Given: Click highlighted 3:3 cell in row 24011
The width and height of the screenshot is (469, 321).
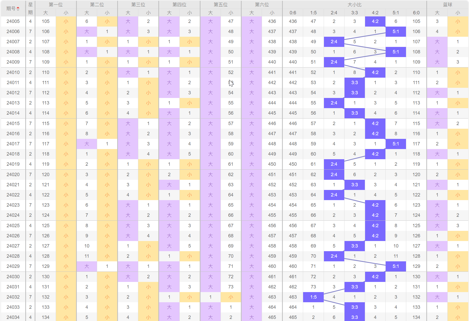Looking at the screenshot, I should [x=354, y=83].
